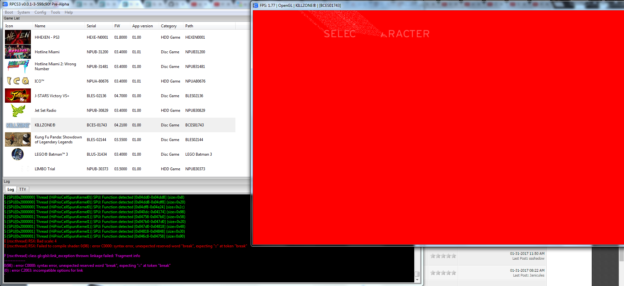Click the Hotline Miami 2 game icon

click(18, 66)
